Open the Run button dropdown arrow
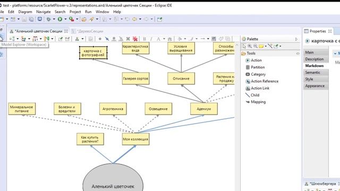The image size is (340, 191). (x=65, y=19)
